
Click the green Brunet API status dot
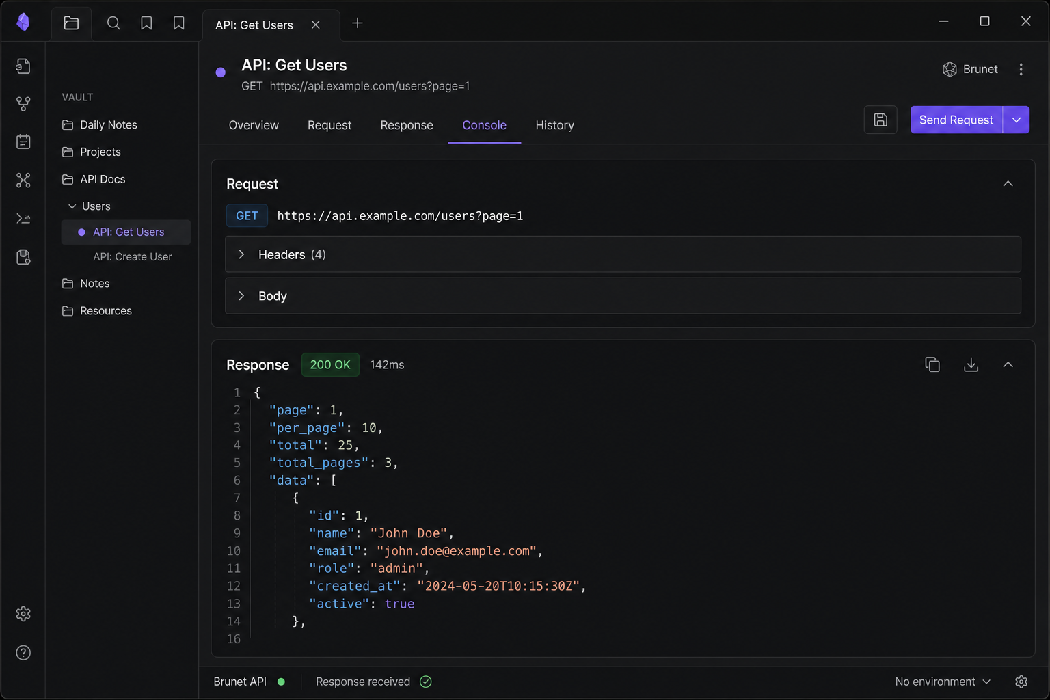281,682
